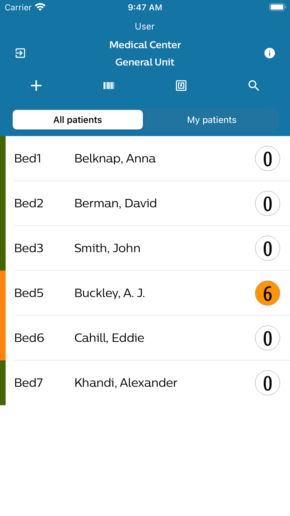Select the All patients tab
This screenshot has width=290, height=516.
78,120
